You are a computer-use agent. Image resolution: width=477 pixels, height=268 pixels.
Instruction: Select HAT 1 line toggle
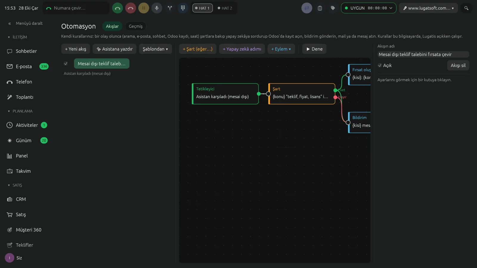tap(202, 8)
